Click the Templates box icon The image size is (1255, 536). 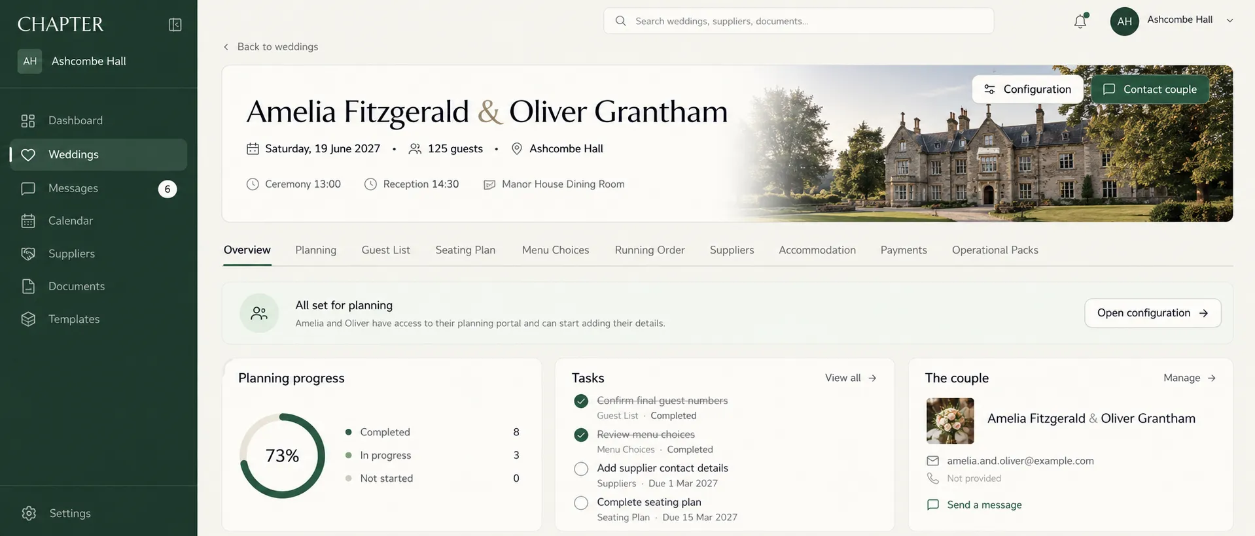[28, 319]
